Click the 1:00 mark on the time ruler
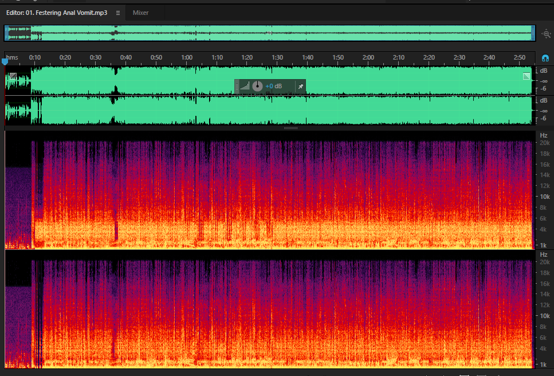This screenshot has width=554, height=376. pos(187,57)
